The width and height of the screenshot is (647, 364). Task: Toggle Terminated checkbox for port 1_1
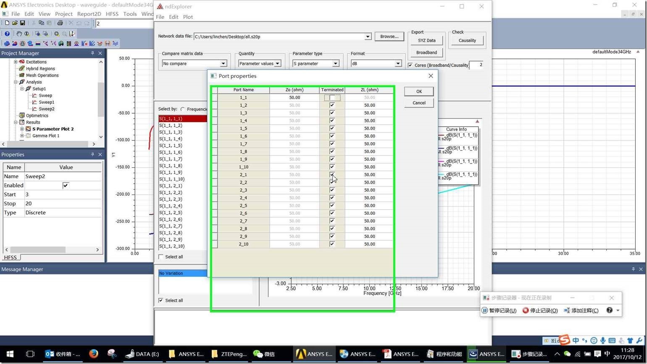pyautogui.click(x=332, y=97)
